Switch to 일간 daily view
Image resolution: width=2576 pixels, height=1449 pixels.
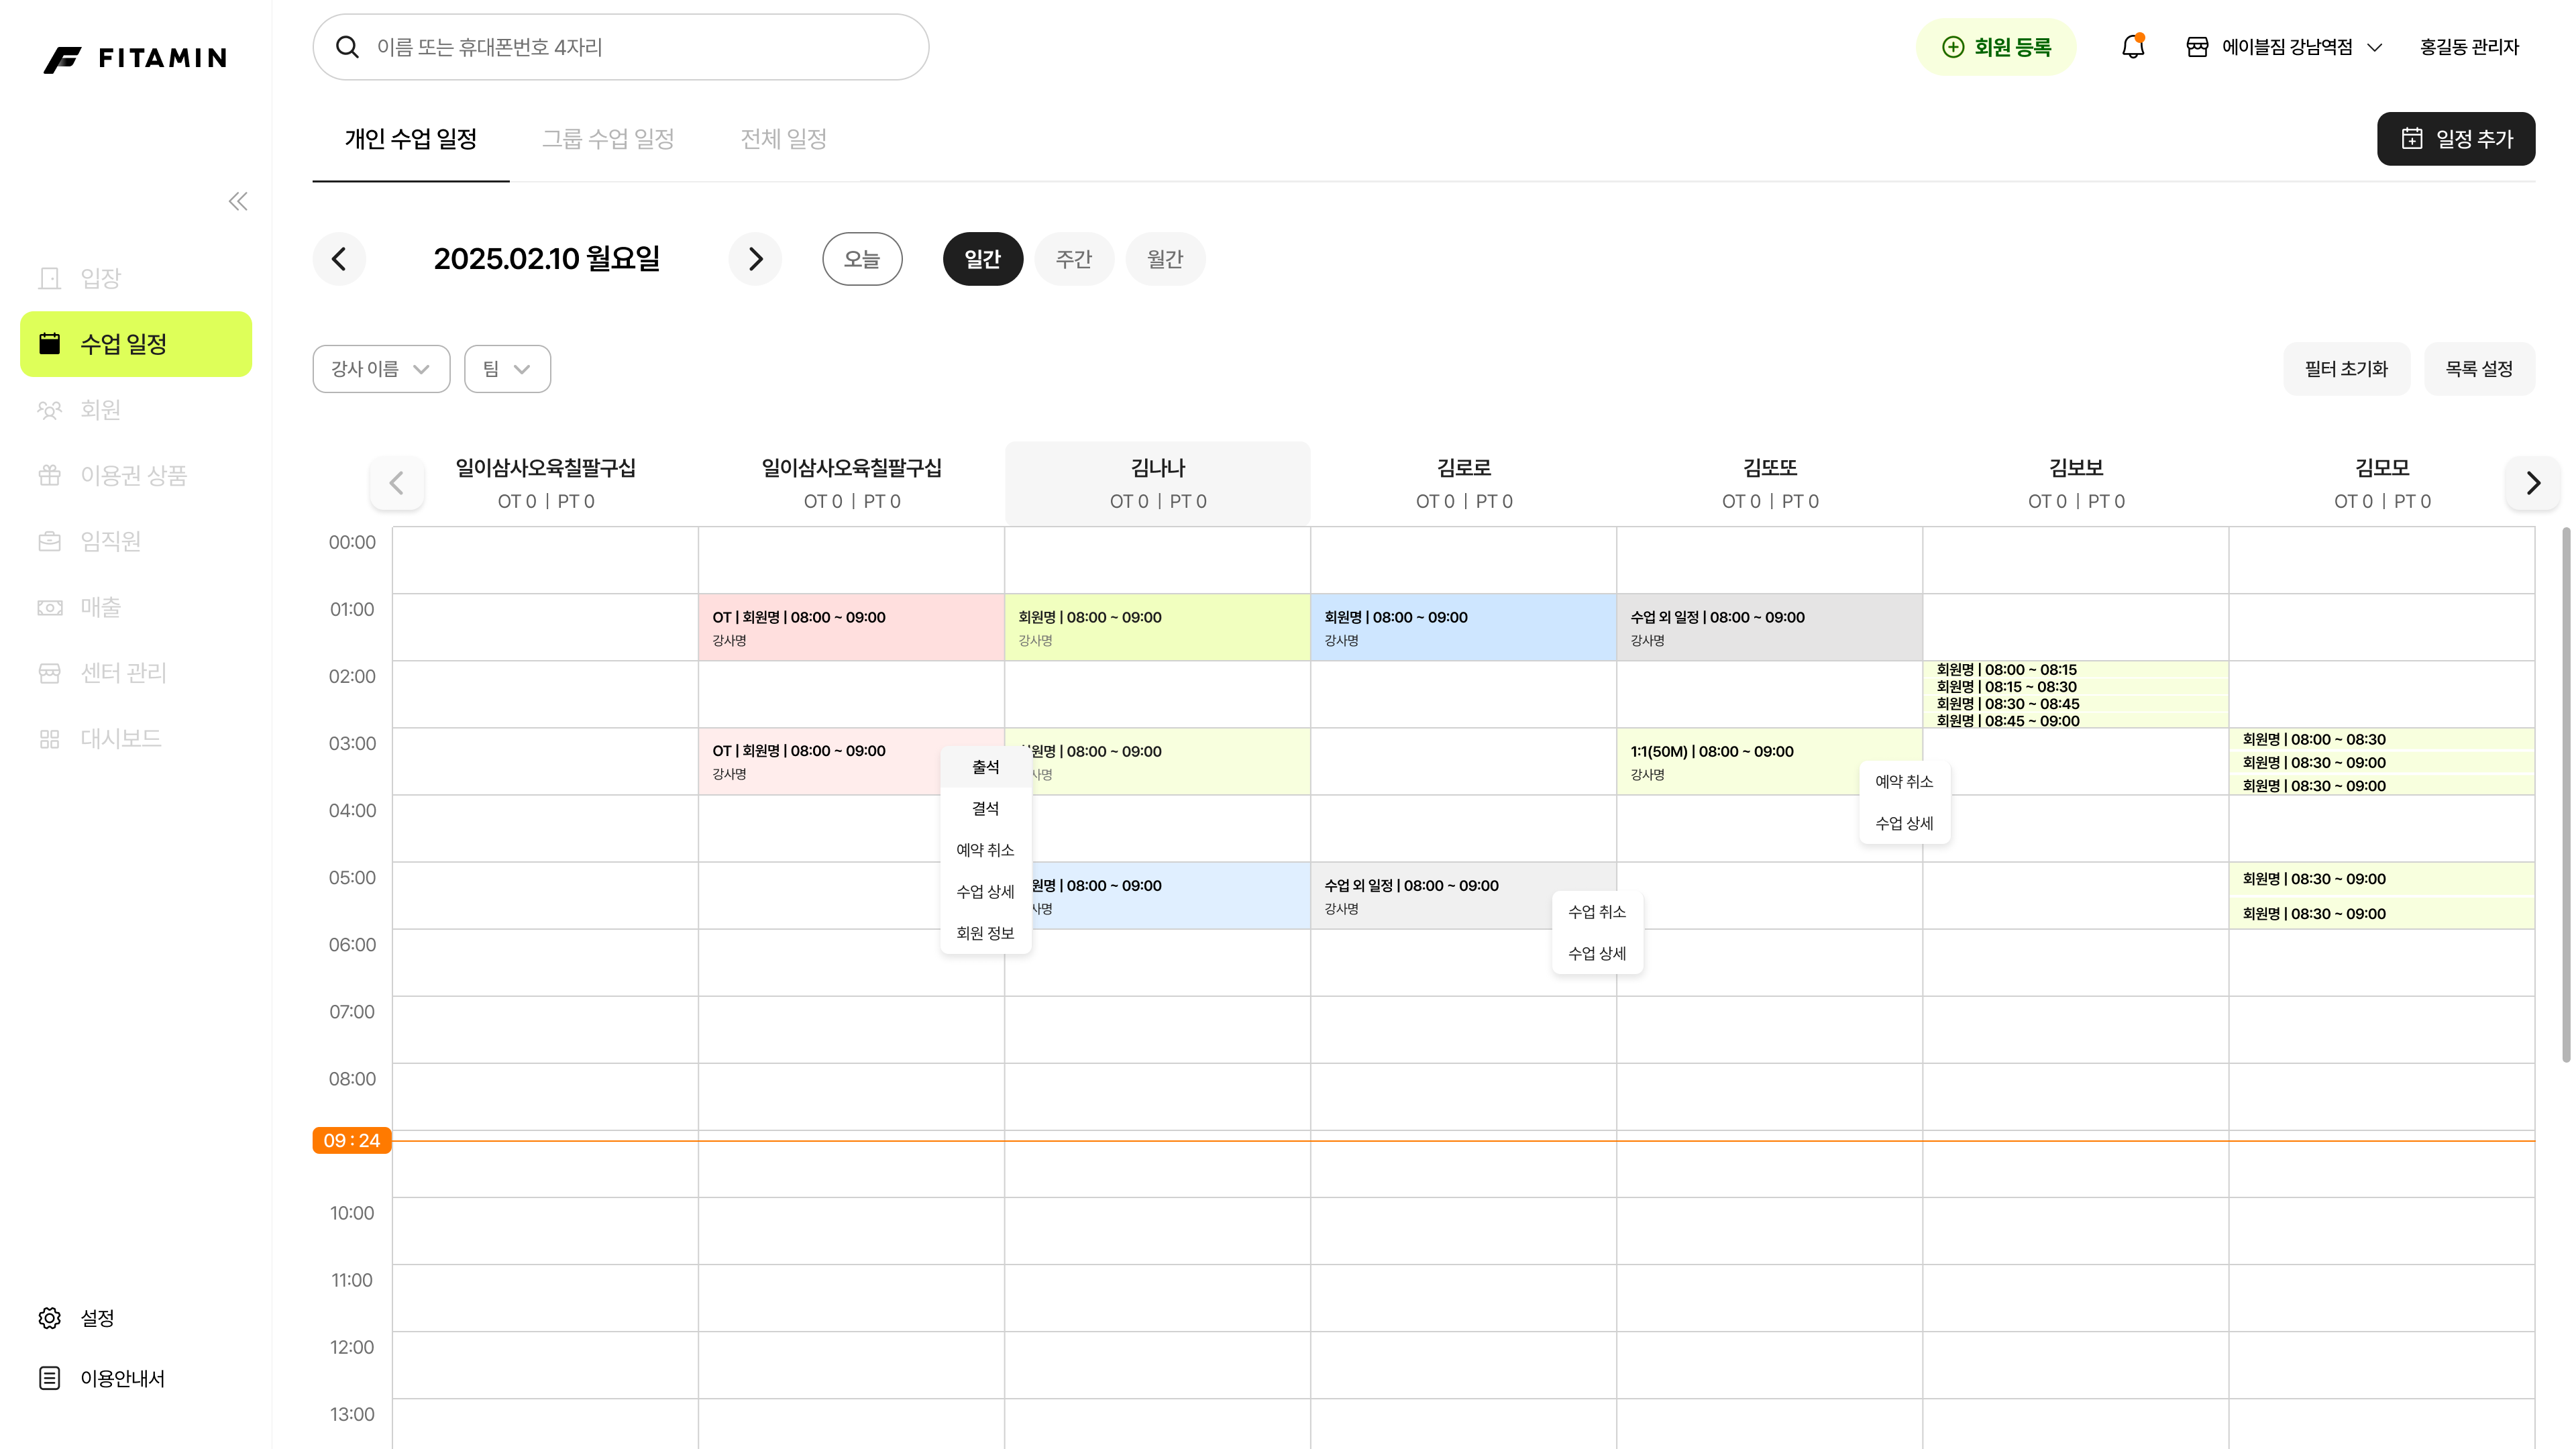[x=982, y=259]
